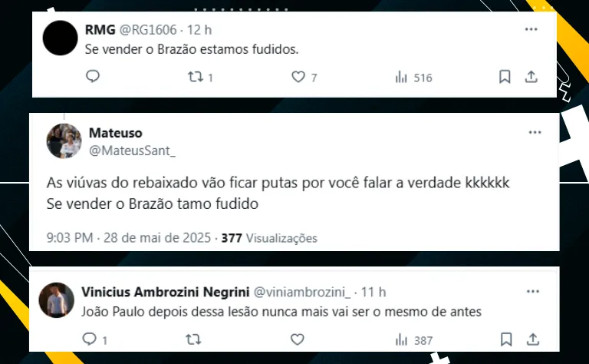Reply to RMG's tweet about Brazão
589x364 pixels.
coord(93,76)
